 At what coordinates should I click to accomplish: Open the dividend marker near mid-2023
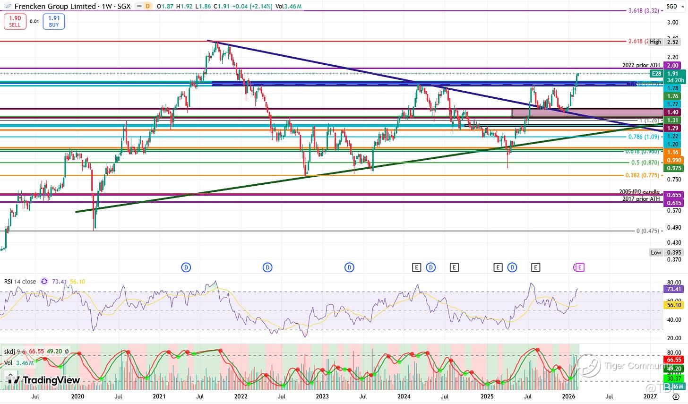[x=349, y=267]
